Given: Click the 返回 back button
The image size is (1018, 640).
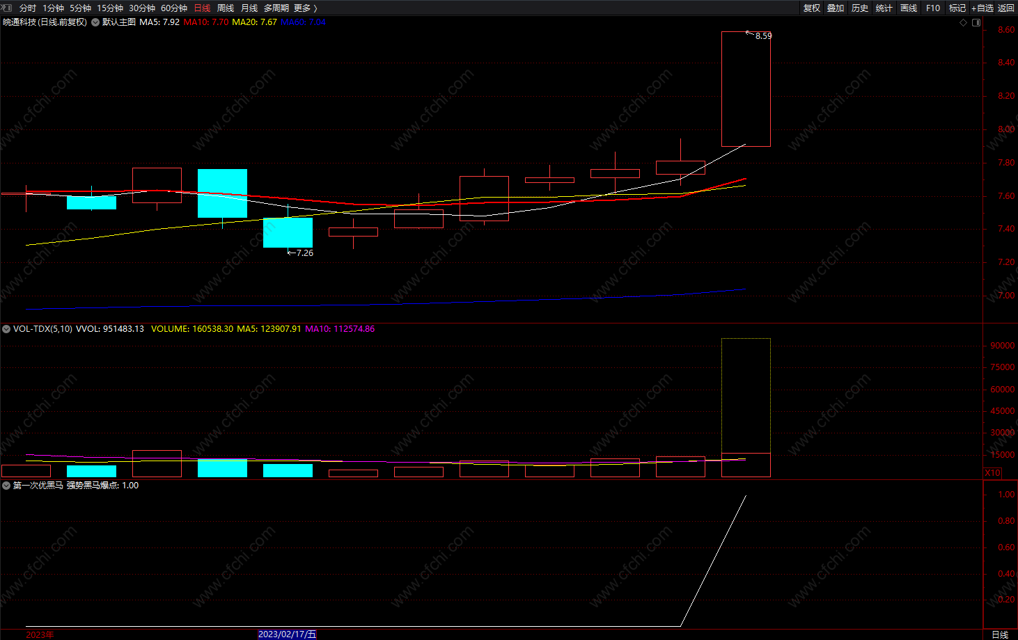Looking at the screenshot, I should click(x=1006, y=8).
